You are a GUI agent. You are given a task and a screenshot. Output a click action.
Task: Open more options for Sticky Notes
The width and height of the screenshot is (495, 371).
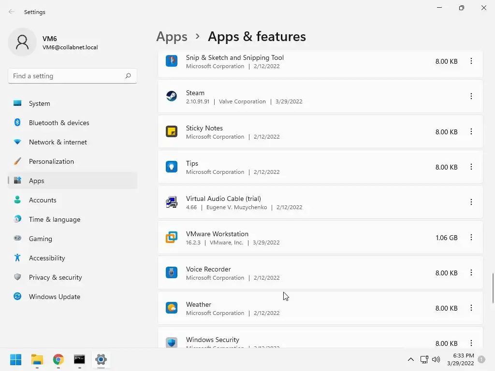point(471,131)
